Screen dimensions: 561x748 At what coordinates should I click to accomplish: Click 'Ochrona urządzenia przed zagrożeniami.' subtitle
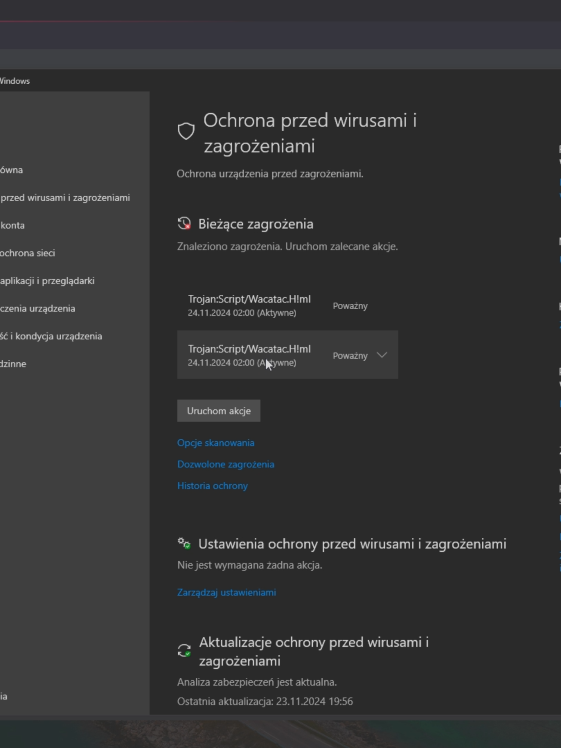coord(270,174)
